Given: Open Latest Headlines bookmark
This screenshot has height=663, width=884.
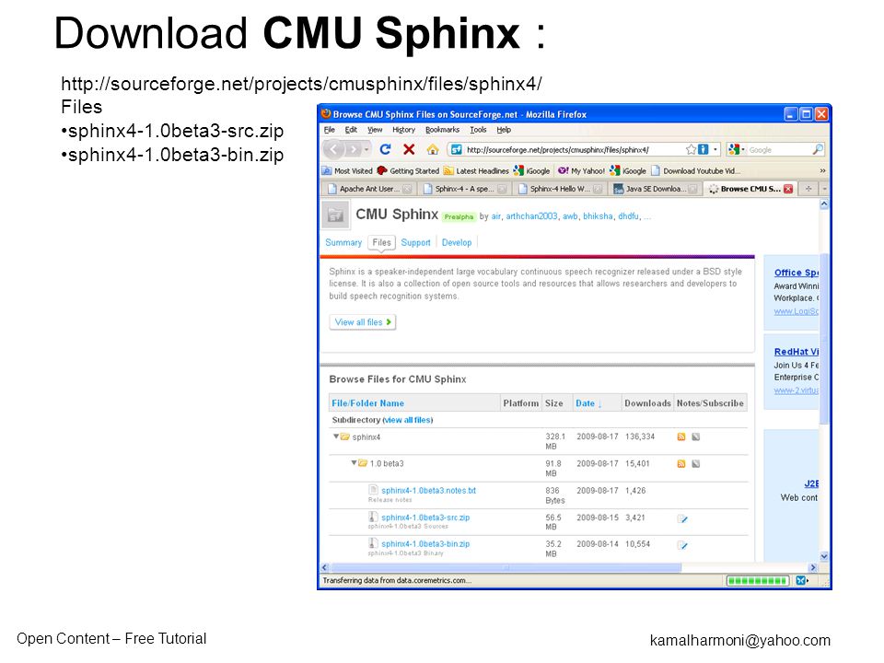Looking at the screenshot, I should 476,171.
